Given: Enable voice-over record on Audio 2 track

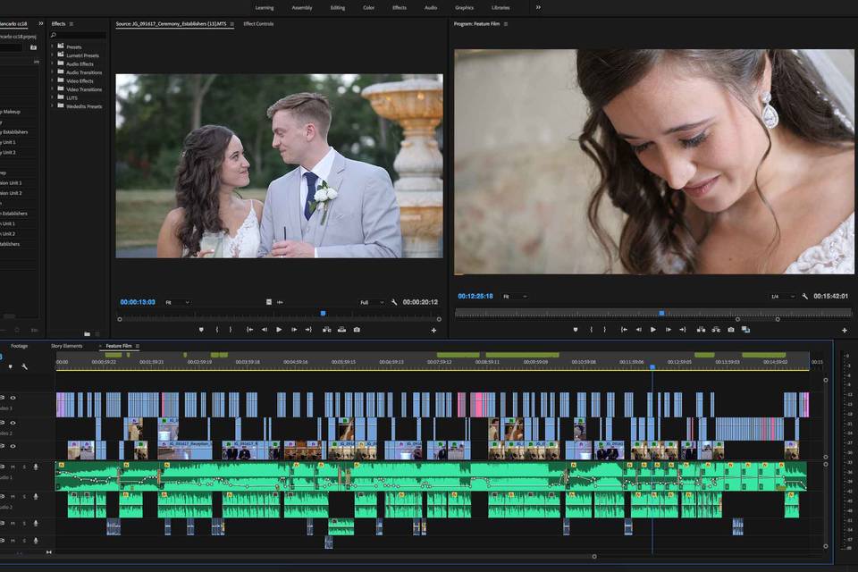Looking at the screenshot, I should tap(36, 496).
